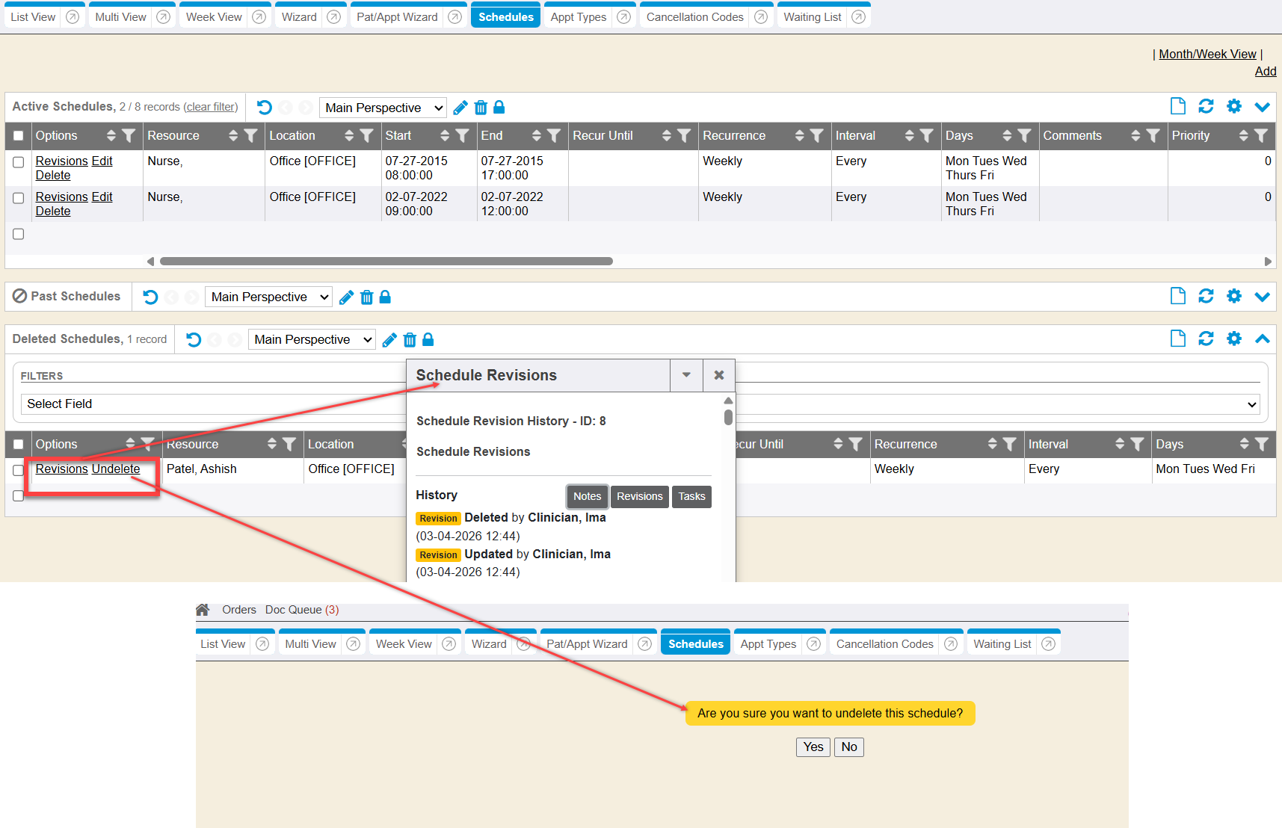Click the pencil edit icon in Active Schedules

tap(460, 108)
